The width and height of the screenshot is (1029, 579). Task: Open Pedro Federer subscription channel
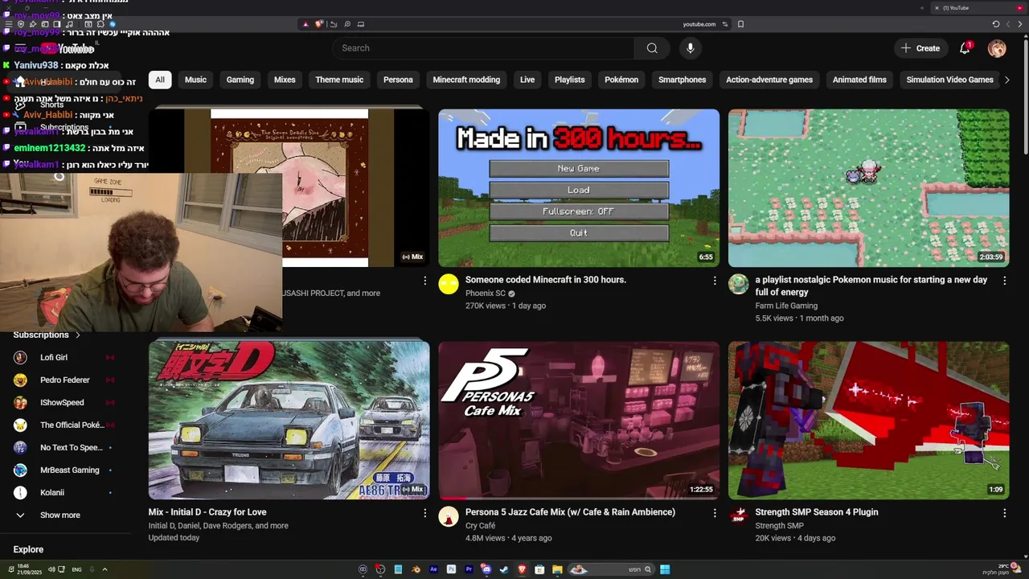[64, 380]
